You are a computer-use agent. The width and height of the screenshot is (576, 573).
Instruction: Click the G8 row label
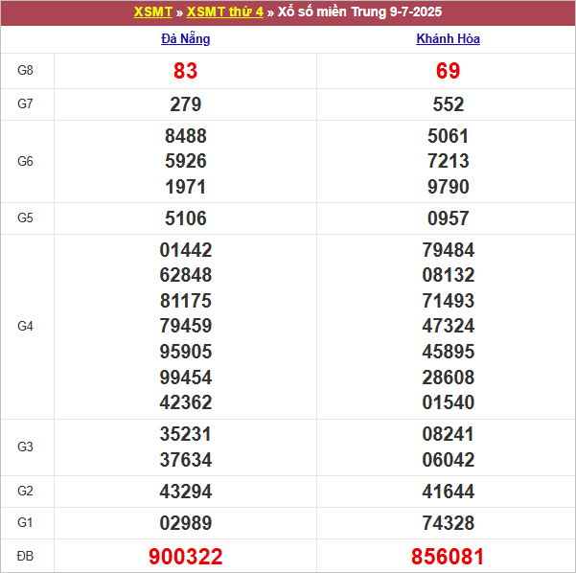25,70
